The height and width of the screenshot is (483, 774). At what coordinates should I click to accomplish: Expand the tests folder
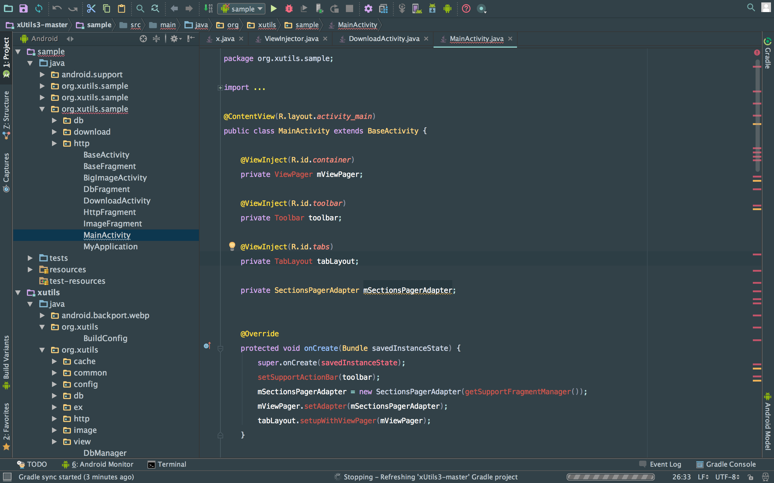pos(30,258)
